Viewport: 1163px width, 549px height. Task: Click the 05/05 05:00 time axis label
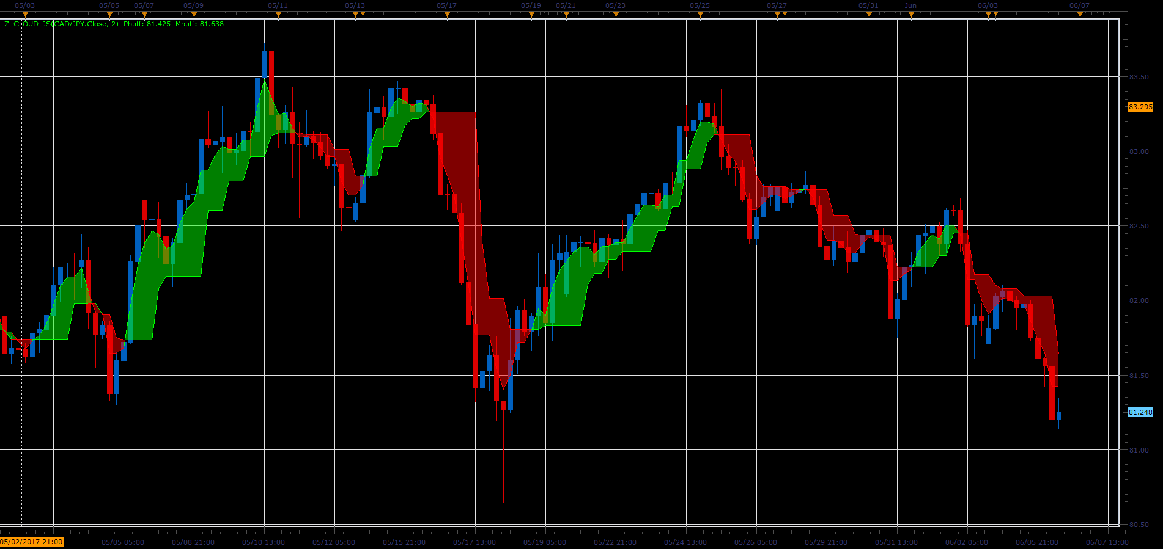point(123,542)
